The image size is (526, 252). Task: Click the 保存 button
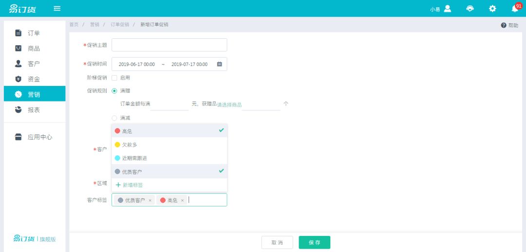pyautogui.click(x=314, y=242)
